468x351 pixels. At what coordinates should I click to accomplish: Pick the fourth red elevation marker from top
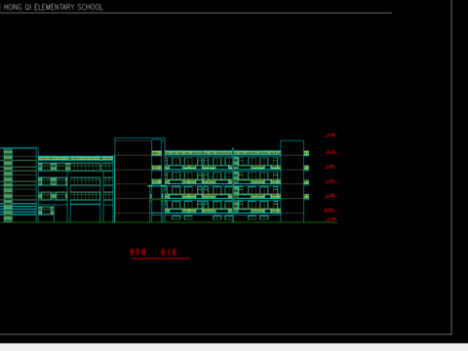pos(331,181)
